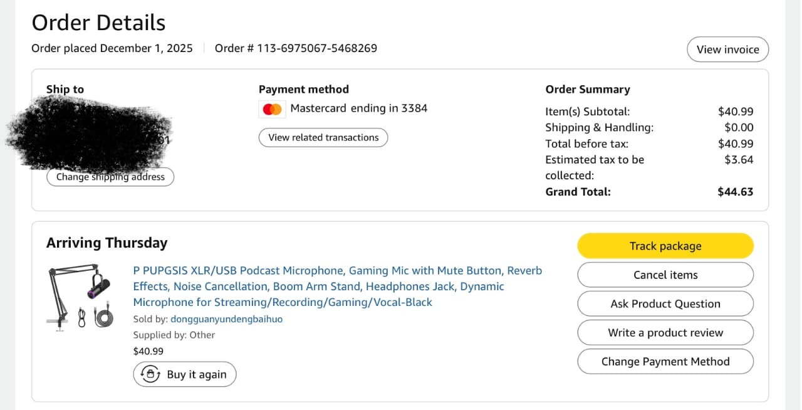
Task: Click the 'Item(s) Subtotal:' label
Action: coord(588,112)
